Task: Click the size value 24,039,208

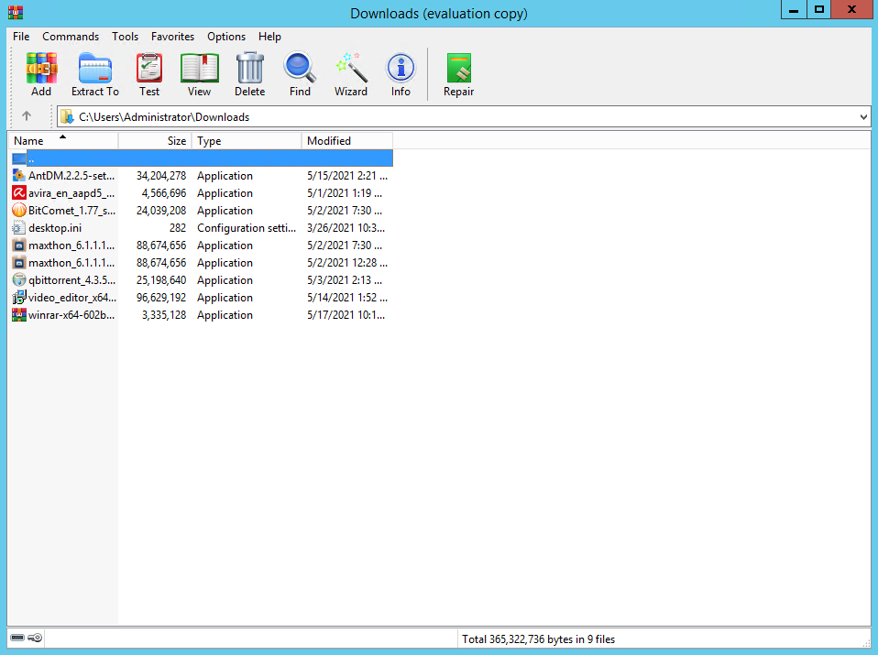Action: [x=161, y=211]
